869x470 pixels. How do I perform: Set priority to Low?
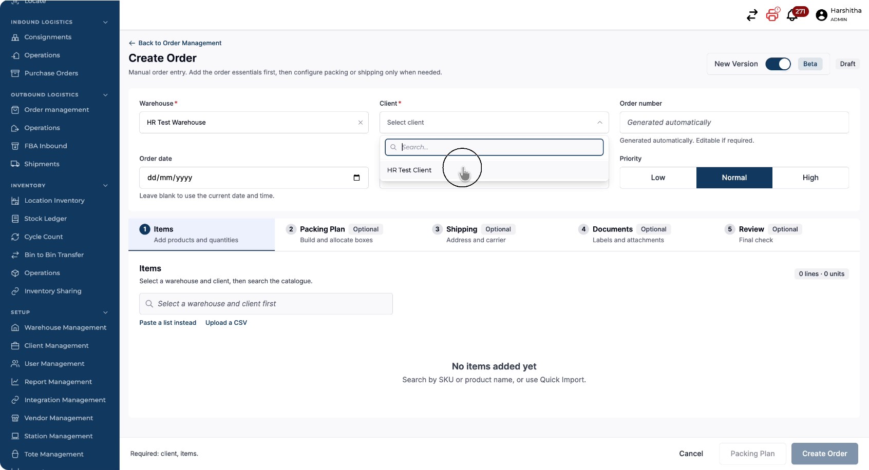[658, 178]
